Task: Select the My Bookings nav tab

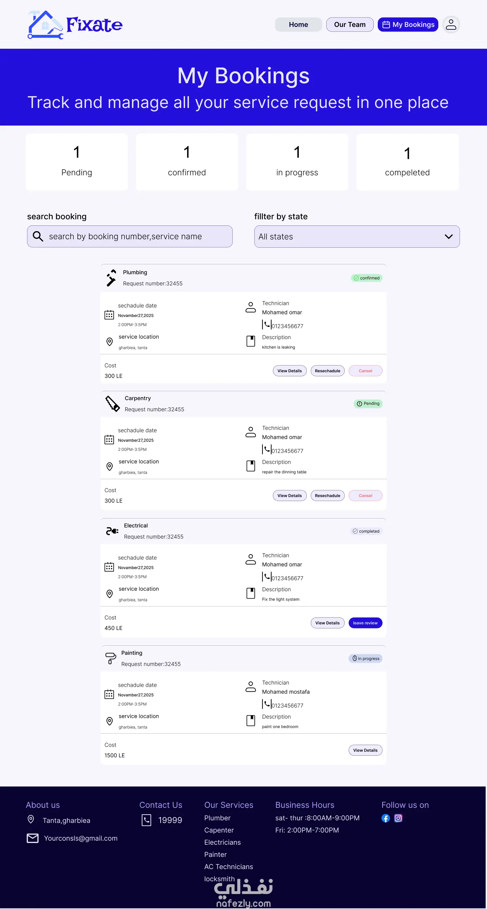Action: pos(408,25)
